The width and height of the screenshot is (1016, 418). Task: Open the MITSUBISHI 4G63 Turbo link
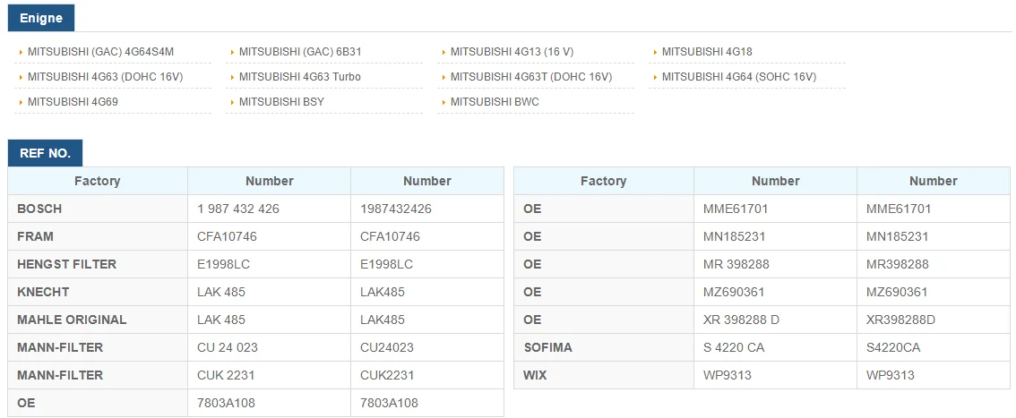pos(300,76)
